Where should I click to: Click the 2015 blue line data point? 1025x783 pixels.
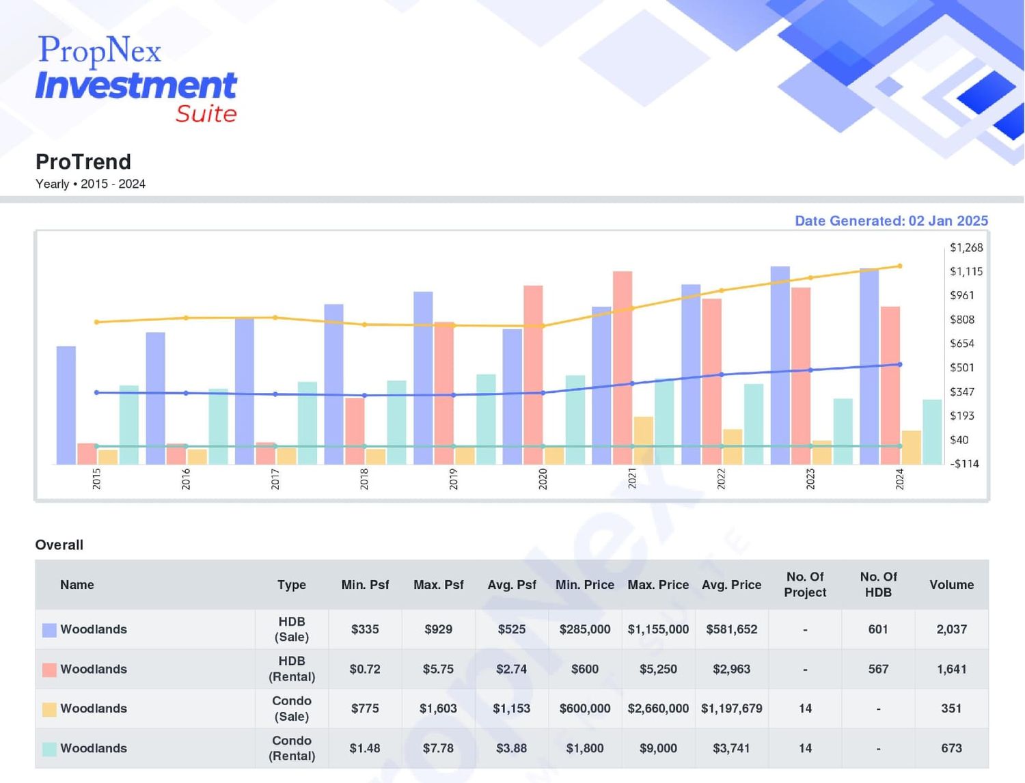96,392
